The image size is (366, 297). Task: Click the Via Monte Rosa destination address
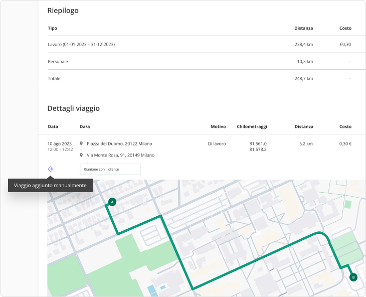click(x=120, y=156)
